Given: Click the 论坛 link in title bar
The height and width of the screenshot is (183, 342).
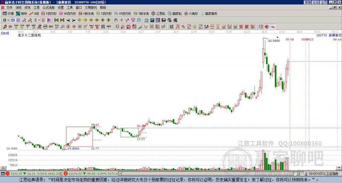Looking at the screenshot, I should coord(316,2).
